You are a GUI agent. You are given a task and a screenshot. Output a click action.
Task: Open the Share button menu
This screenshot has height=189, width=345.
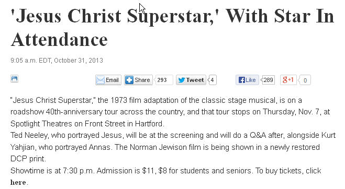click(138, 80)
